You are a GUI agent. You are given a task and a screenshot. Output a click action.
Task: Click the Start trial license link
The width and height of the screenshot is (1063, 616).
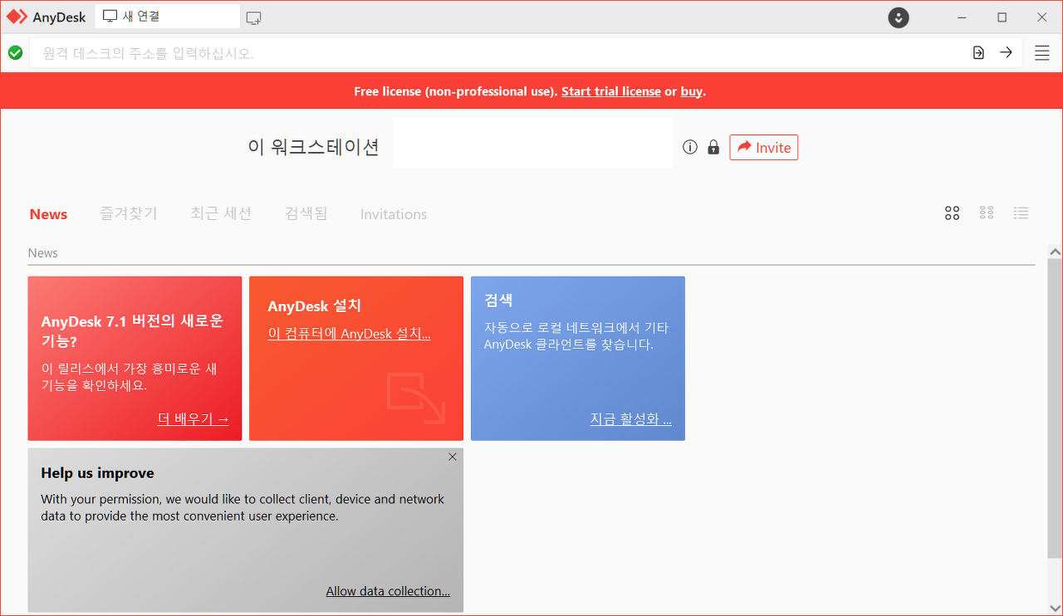[x=611, y=91]
